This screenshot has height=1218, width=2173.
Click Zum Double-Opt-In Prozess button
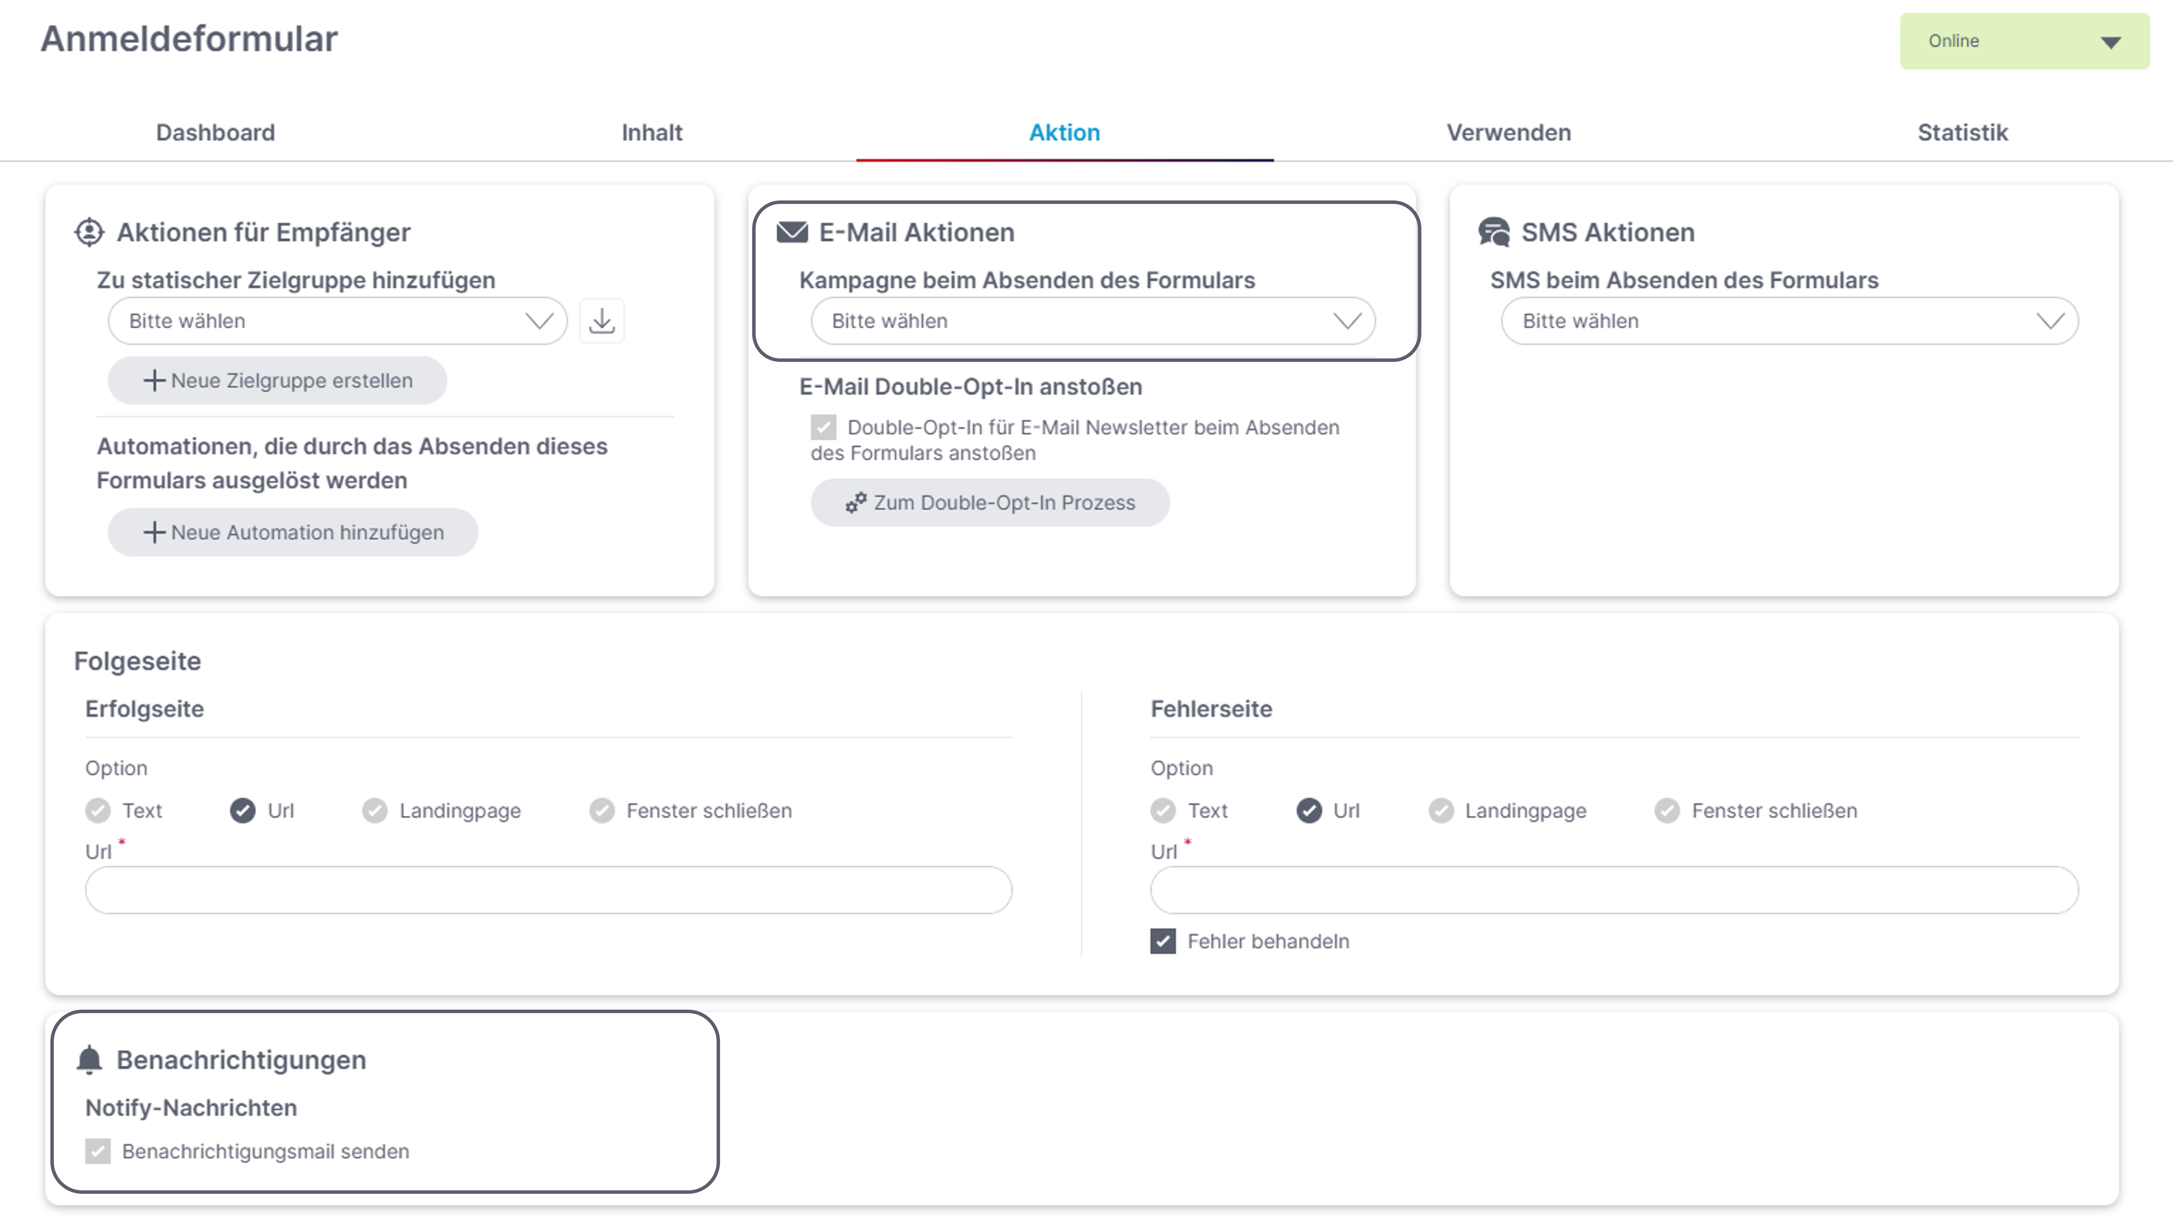click(990, 503)
